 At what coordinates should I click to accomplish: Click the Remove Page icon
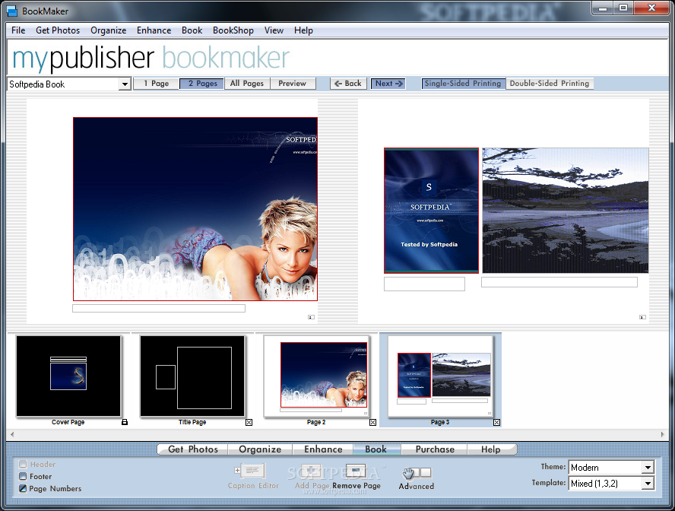[356, 471]
